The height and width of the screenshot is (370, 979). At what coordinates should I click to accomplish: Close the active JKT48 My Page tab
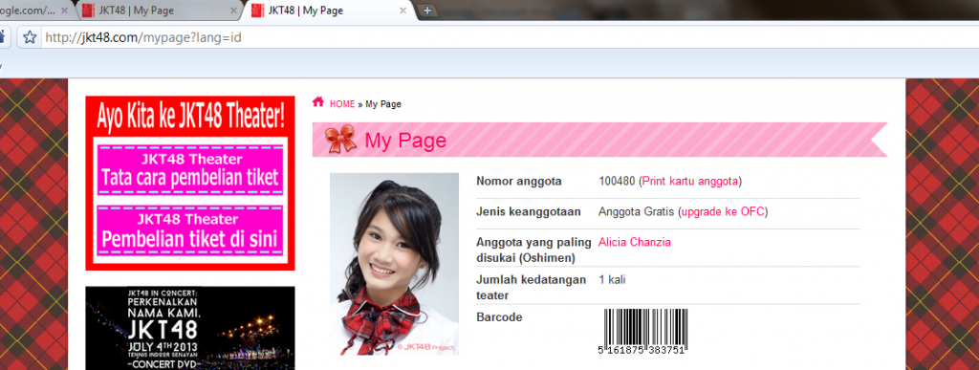[x=403, y=11]
